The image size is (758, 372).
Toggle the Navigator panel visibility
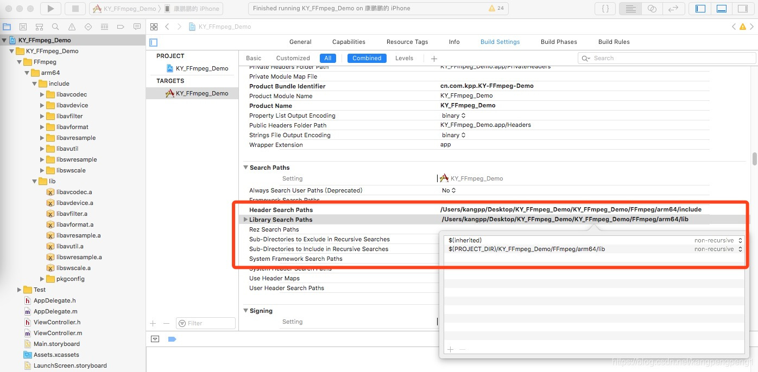(x=700, y=9)
